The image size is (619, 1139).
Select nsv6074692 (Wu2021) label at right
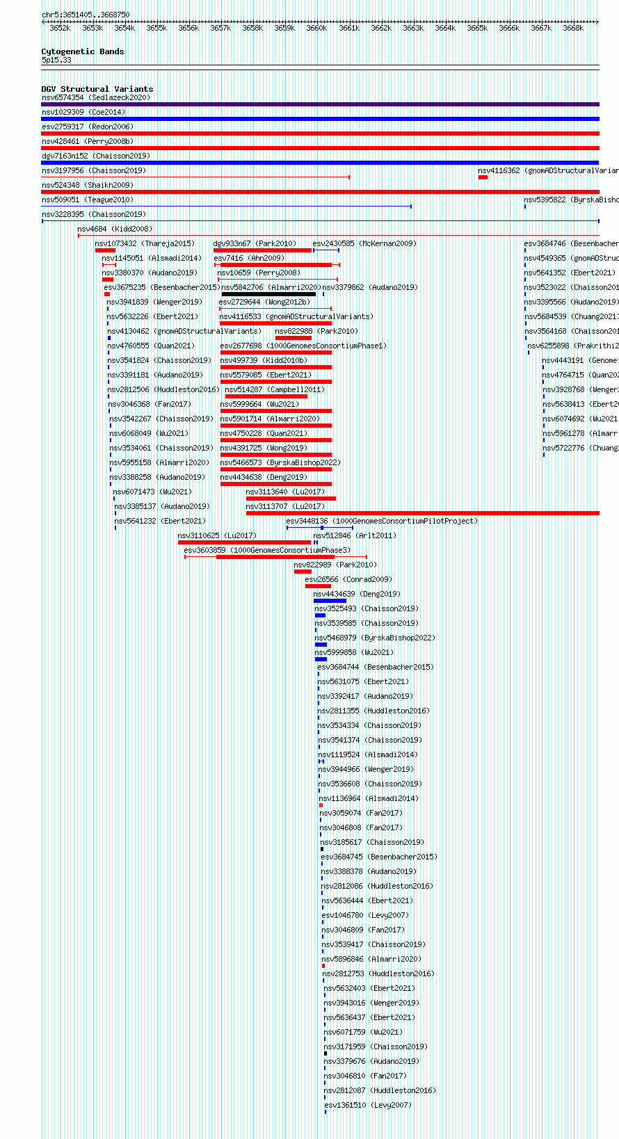tap(580, 419)
